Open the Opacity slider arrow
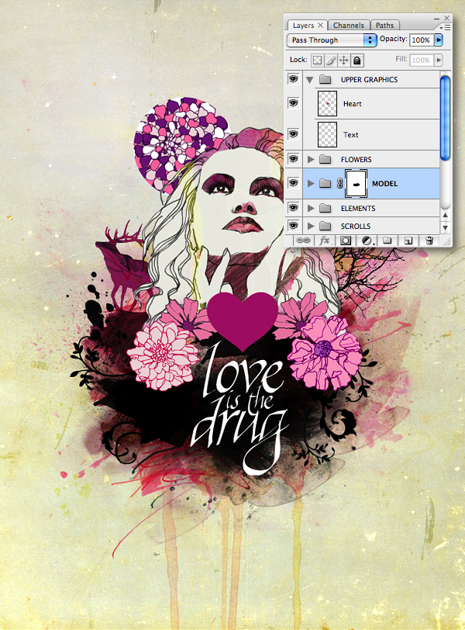This screenshot has height=630, width=465. (439, 40)
